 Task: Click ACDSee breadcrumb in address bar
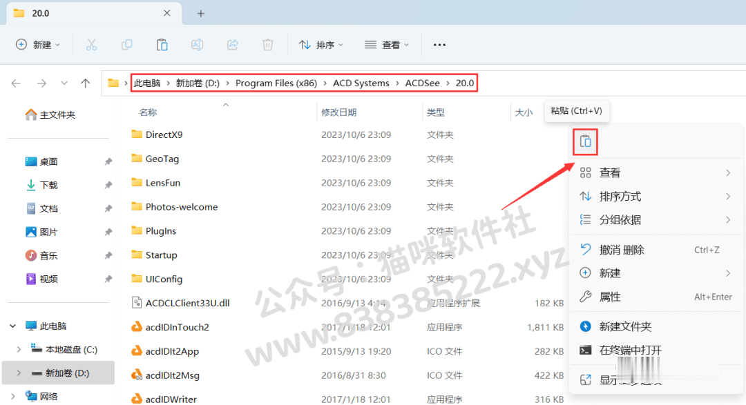point(423,83)
